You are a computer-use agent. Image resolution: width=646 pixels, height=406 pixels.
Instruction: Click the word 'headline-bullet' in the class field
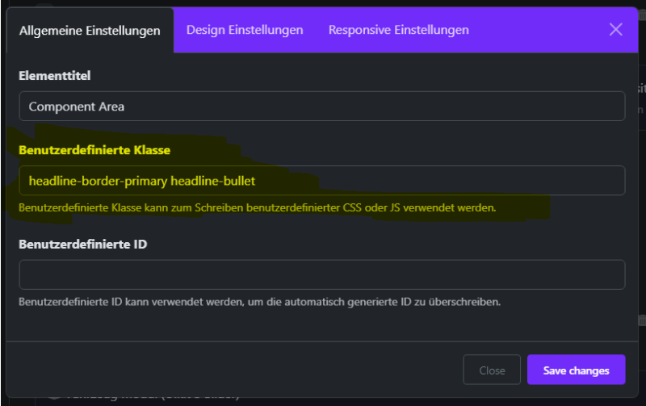(x=213, y=181)
